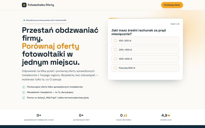This screenshot has width=205, height=128.
Task: Click the Niezależna porównywarka ofert fotowoltaiki badge
Action: 45,20
